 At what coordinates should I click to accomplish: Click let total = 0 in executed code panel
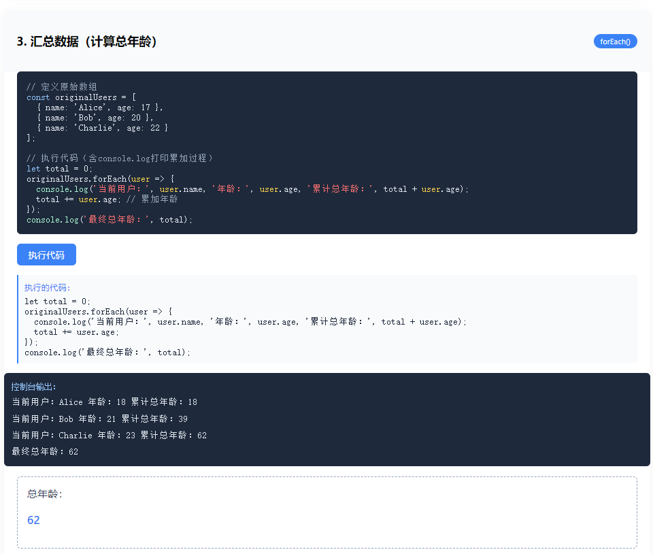[57, 301]
